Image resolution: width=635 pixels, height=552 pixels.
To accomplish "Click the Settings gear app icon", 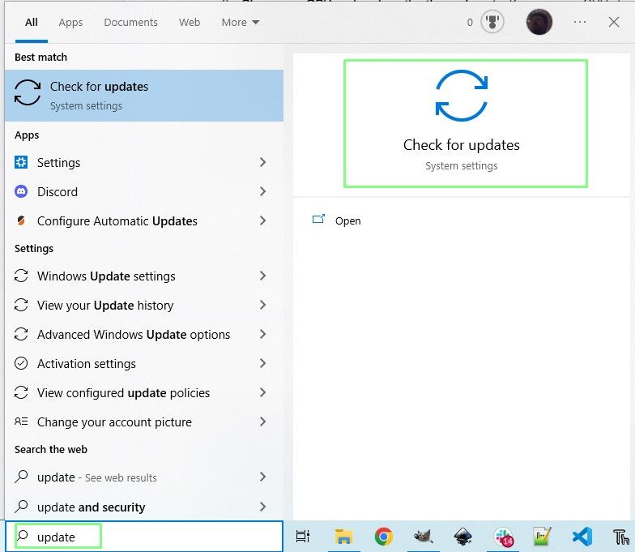I will (x=21, y=162).
